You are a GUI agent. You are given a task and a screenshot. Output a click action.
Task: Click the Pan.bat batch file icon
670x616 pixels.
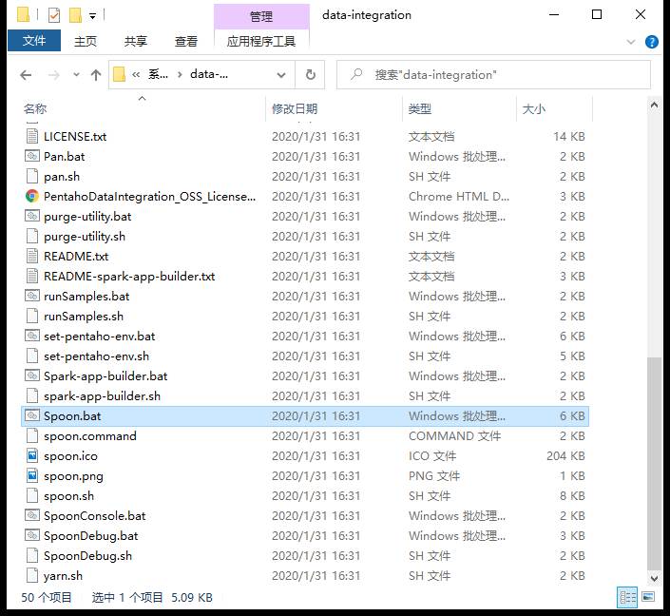coord(32,156)
